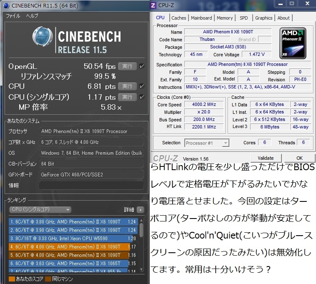The height and width of the screenshot is (284, 316).
Task: Switch to the About tab in CPU-Z
Action: [283, 18]
